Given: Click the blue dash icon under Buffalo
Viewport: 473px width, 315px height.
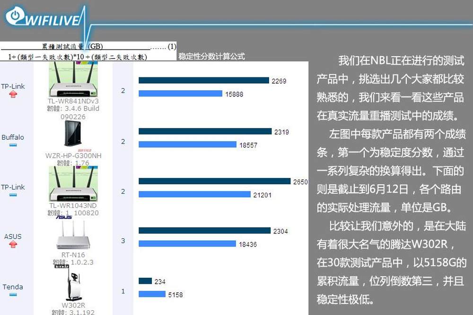Looking at the screenshot, I should [13, 145].
